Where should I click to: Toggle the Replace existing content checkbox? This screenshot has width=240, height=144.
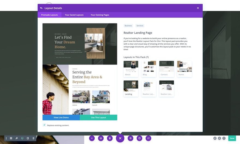click(44, 125)
